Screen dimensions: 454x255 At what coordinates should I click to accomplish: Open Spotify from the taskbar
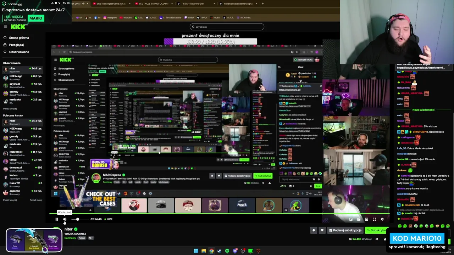click(227, 251)
